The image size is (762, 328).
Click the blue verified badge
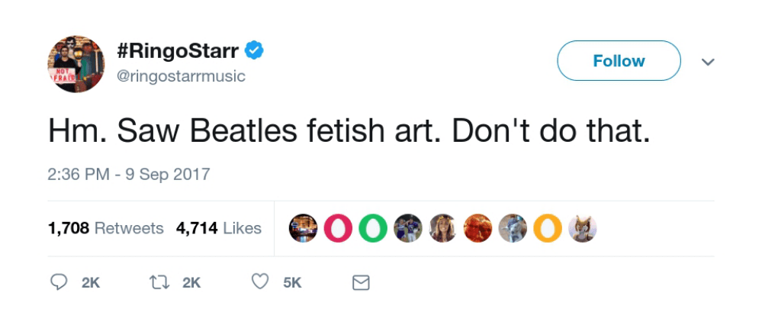[x=255, y=51]
